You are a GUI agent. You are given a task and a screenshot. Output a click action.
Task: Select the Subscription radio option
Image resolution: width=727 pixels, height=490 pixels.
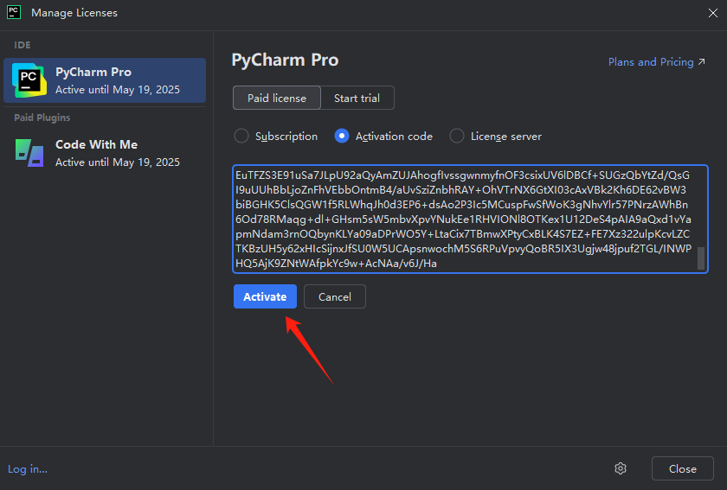[x=241, y=136]
